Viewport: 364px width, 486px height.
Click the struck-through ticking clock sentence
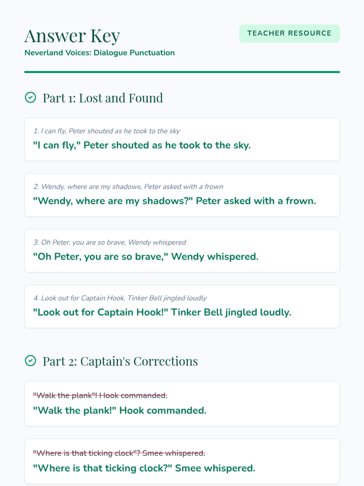(119, 453)
